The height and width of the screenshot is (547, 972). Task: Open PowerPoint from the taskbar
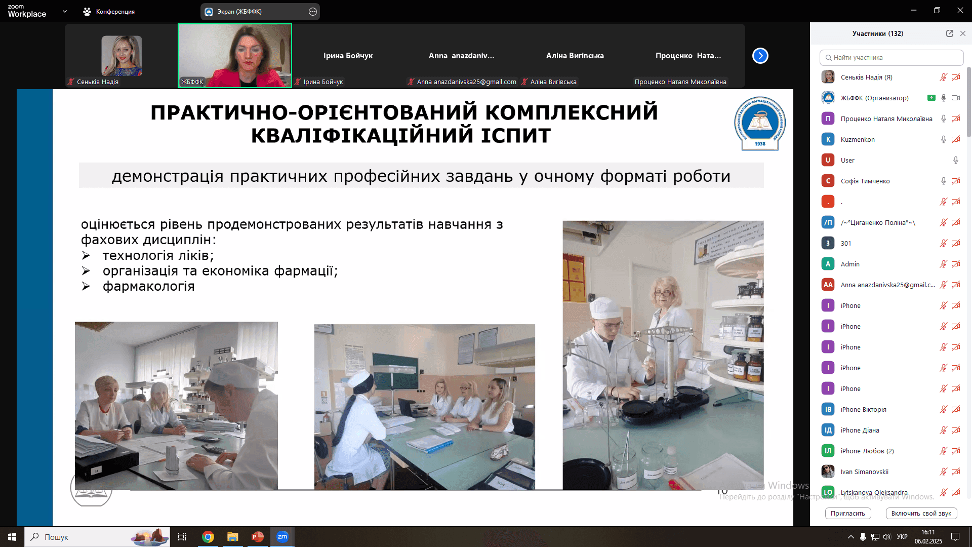[x=258, y=537]
